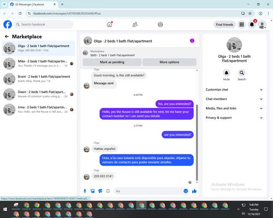Bookmark this page with the star icon
273x218 pixels.
[x=250, y=14]
